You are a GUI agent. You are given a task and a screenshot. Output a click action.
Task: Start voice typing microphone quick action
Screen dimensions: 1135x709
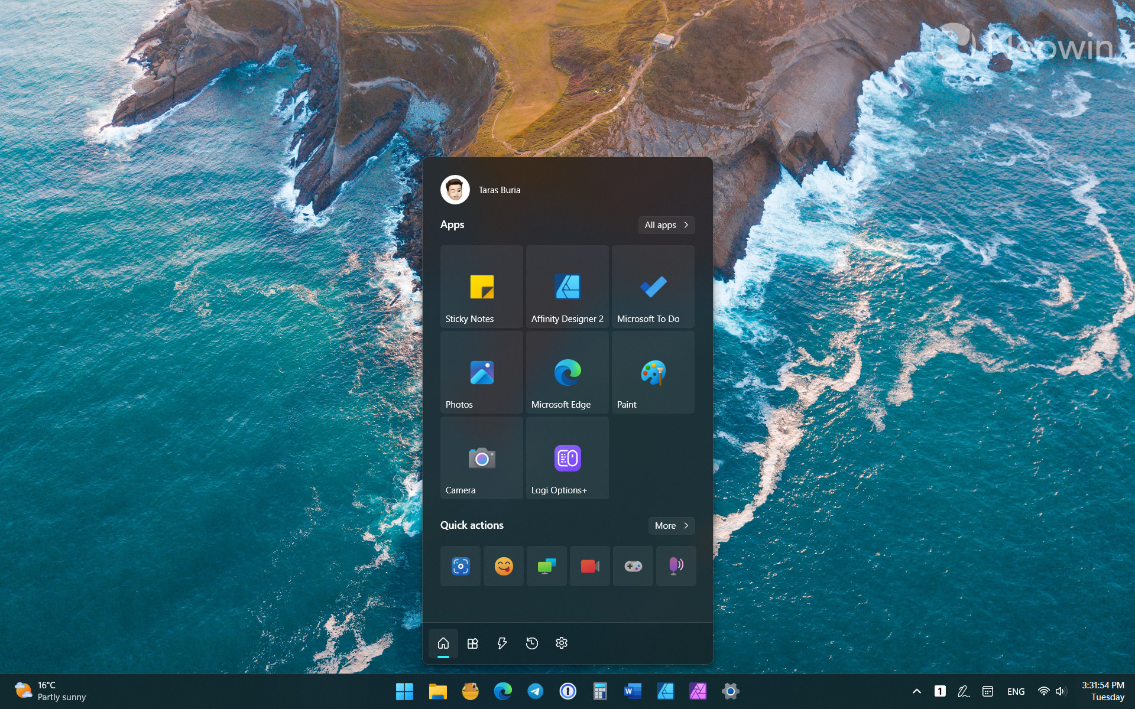[676, 566]
